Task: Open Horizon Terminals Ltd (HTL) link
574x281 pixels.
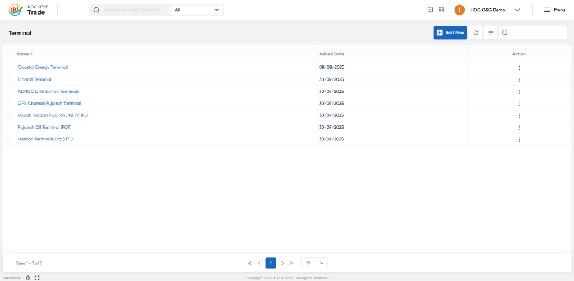Action: click(x=45, y=139)
